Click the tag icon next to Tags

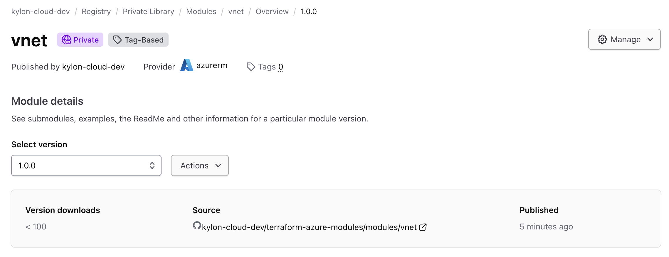pyautogui.click(x=251, y=67)
